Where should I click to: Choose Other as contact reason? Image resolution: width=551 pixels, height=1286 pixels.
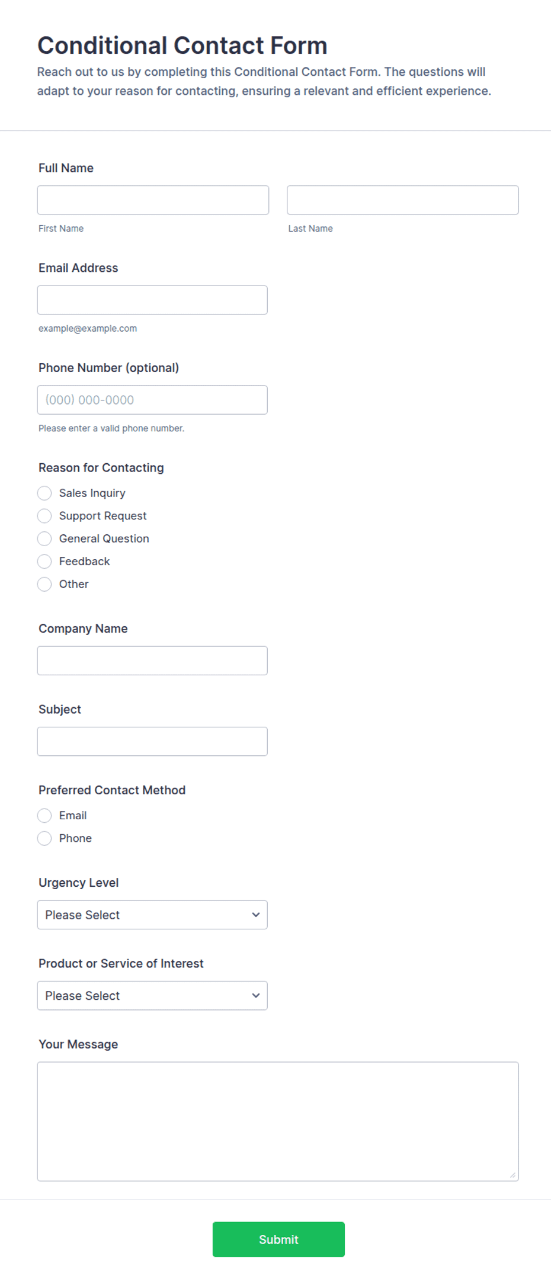pyautogui.click(x=44, y=584)
